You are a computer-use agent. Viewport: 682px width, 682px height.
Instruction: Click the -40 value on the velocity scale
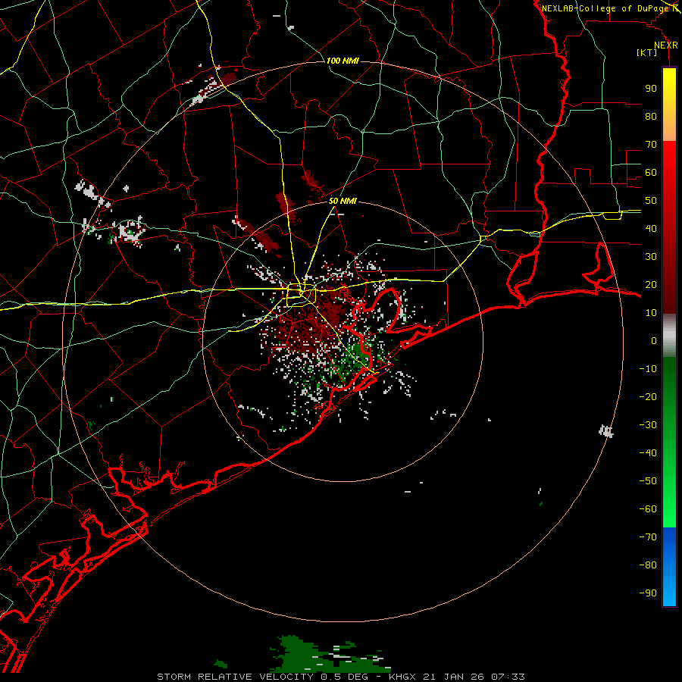[648, 453]
